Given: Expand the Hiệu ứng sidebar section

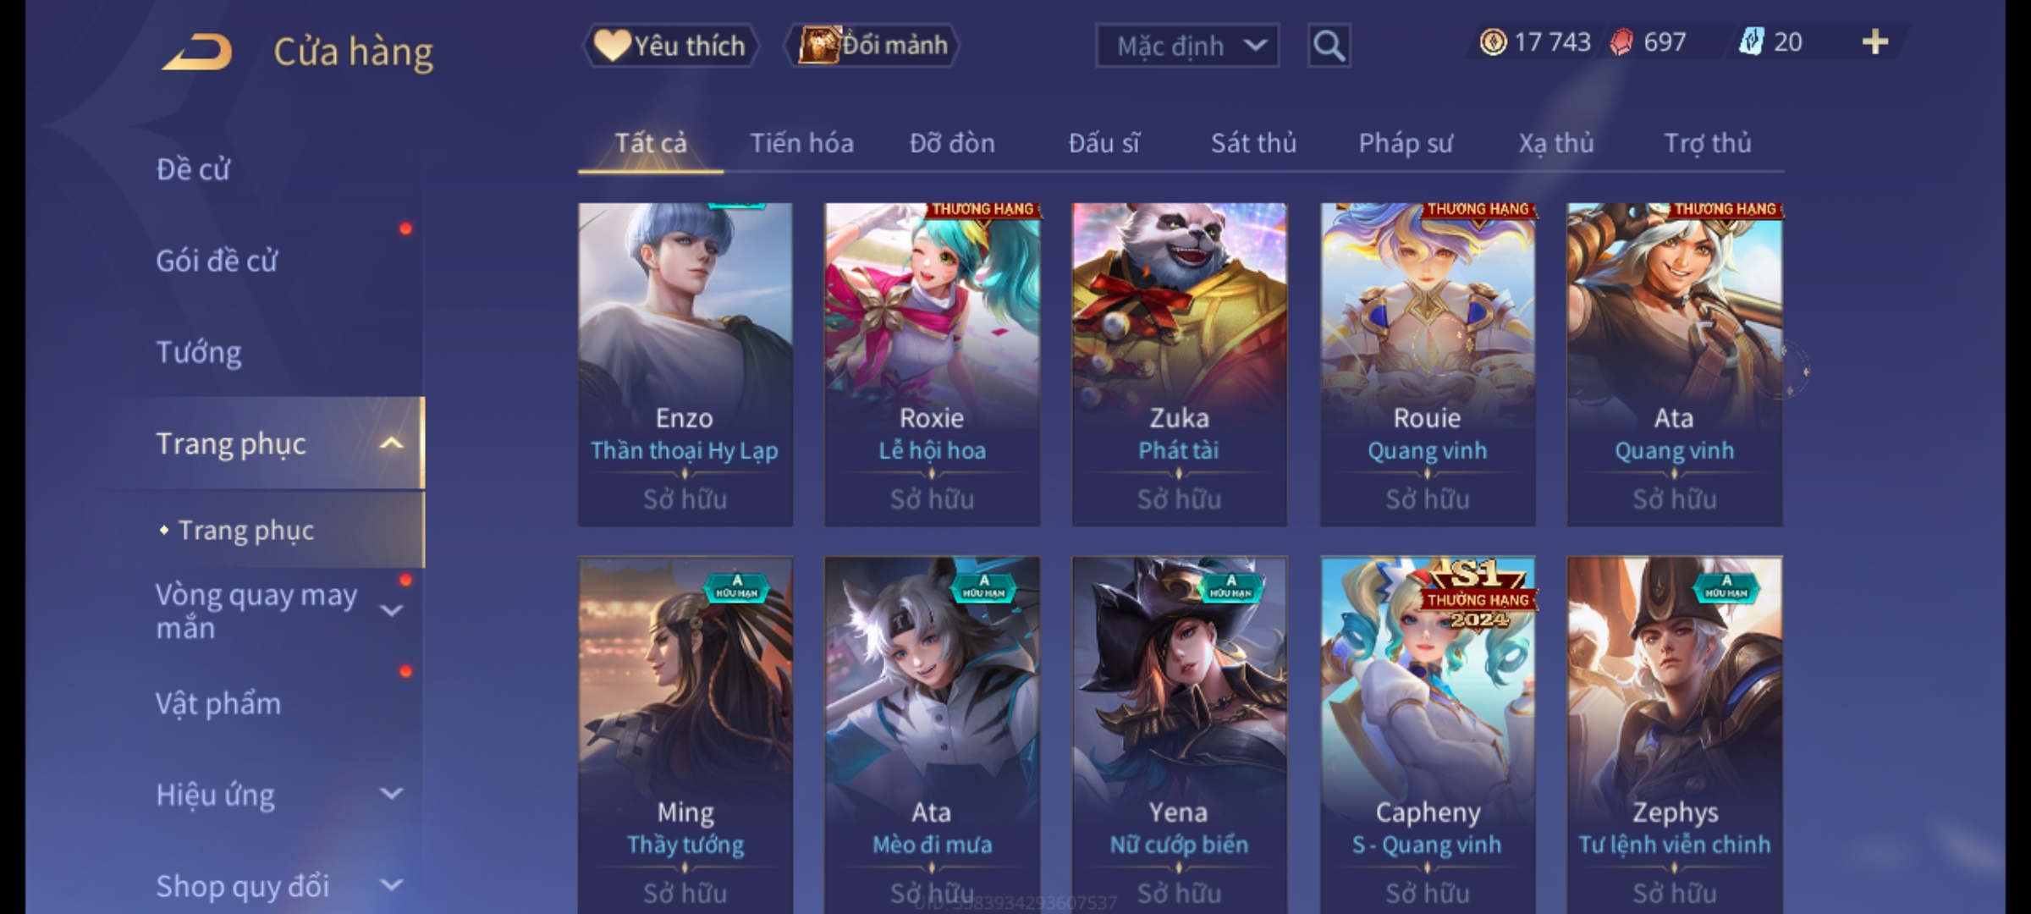Looking at the screenshot, I should pos(391,794).
